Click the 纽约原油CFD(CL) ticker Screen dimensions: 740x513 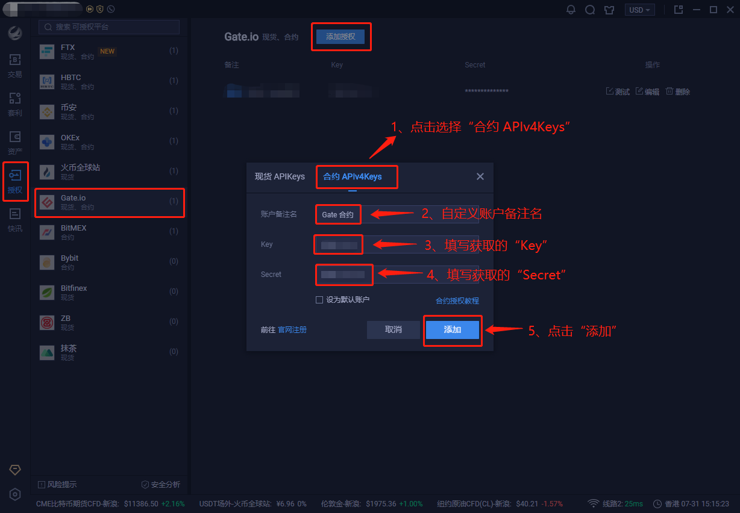pyautogui.click(x=500, y=503)
